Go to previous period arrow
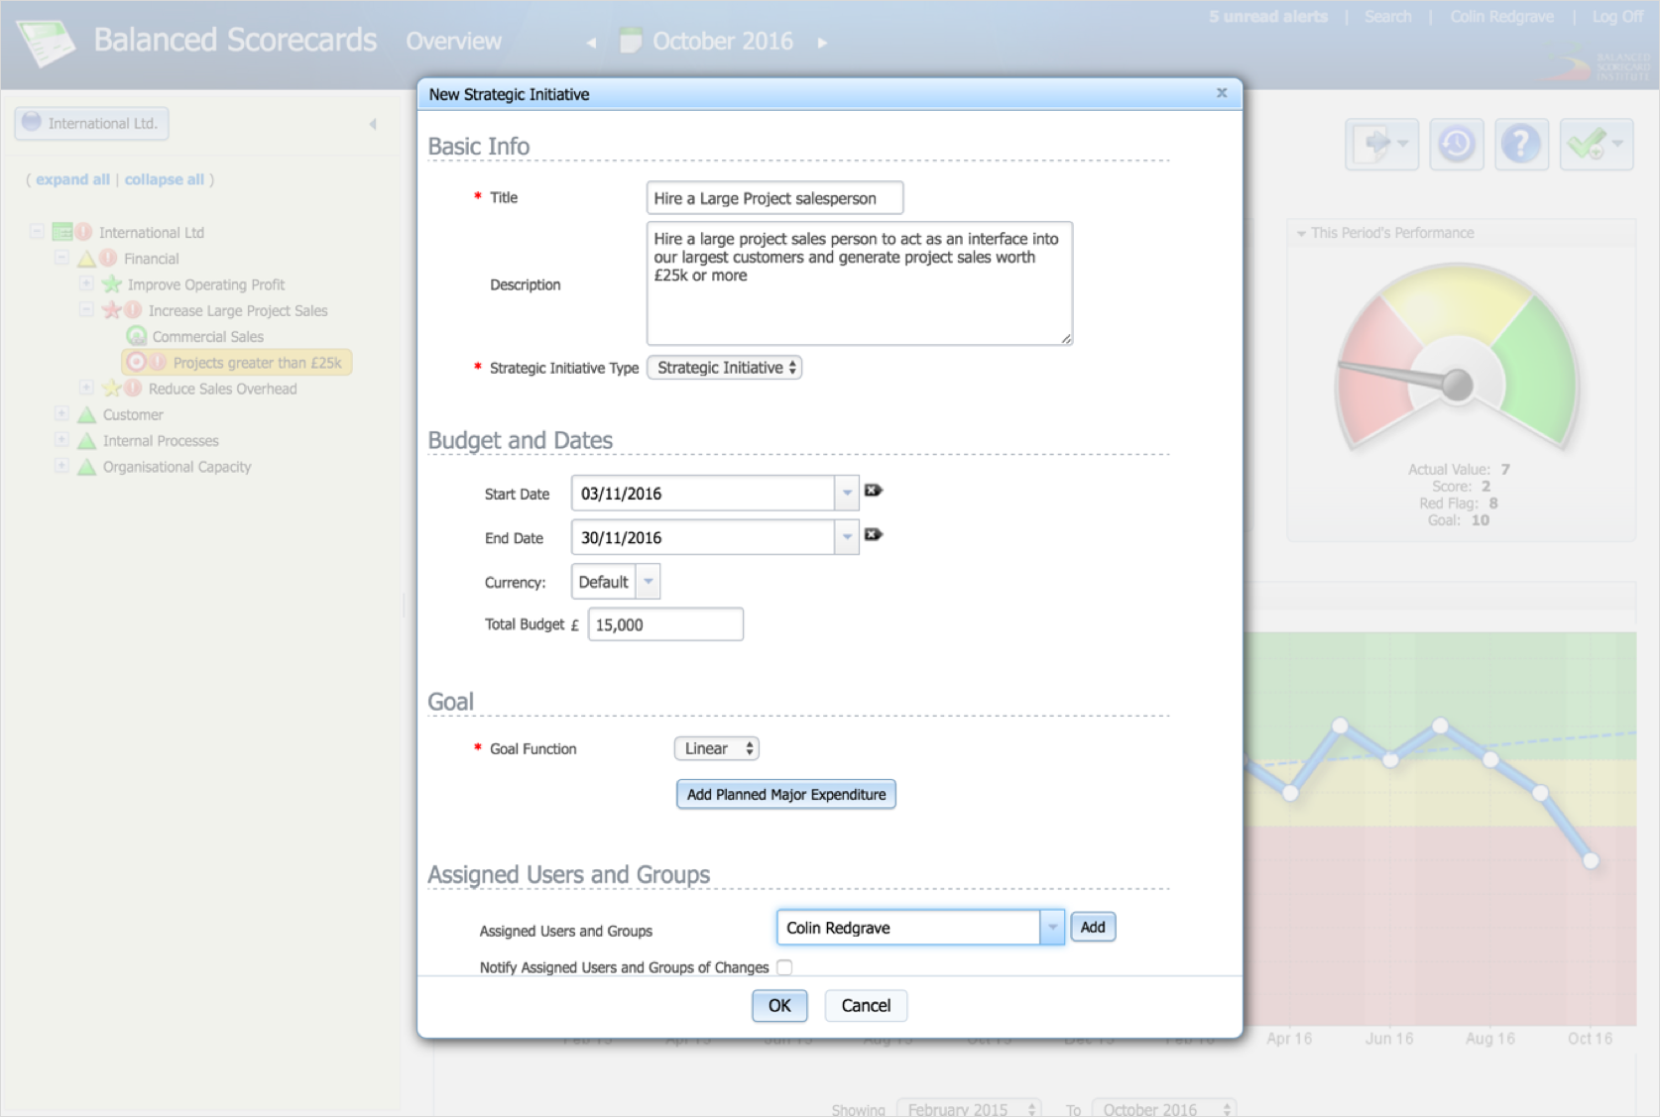Viewport: 1660px width, 1117px height. pos(591,43)
